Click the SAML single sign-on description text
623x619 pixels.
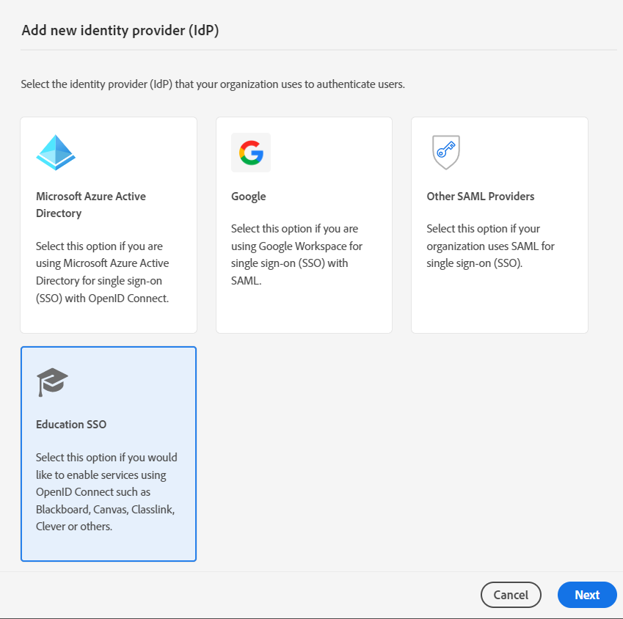tap(490, 246)
